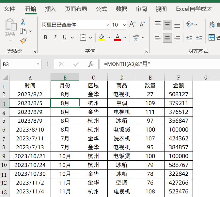Click the text orientation icon
Viewport: 220px width, 197px height.
click(x=189, y=24)
